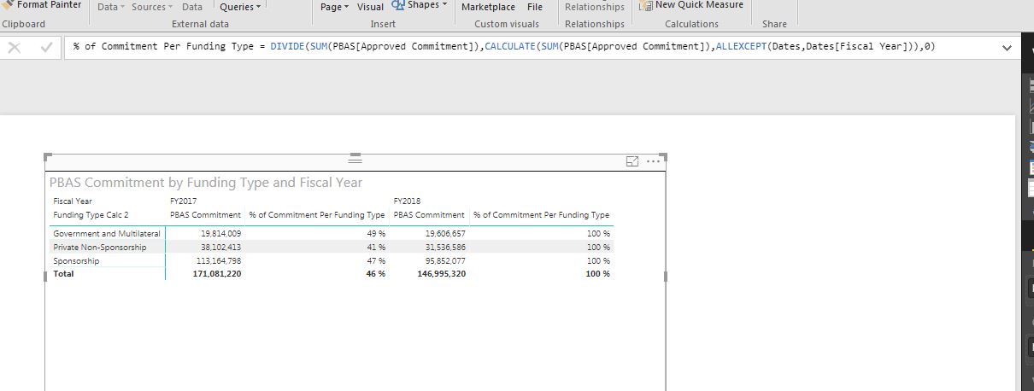Screen dimensions: 1034x391
Task: Open the Get Data dropdown arrow
Action: (x=121, y=7)
